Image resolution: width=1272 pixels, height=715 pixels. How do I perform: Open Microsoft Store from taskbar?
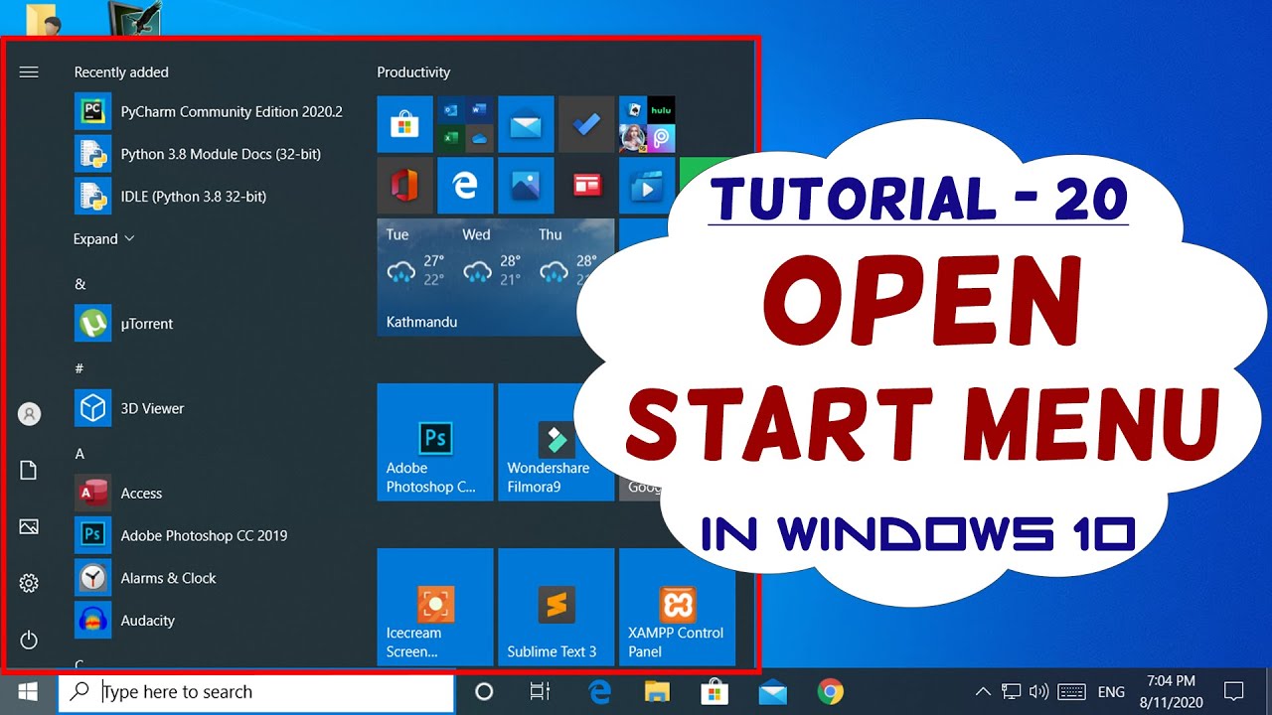point(715,691)
